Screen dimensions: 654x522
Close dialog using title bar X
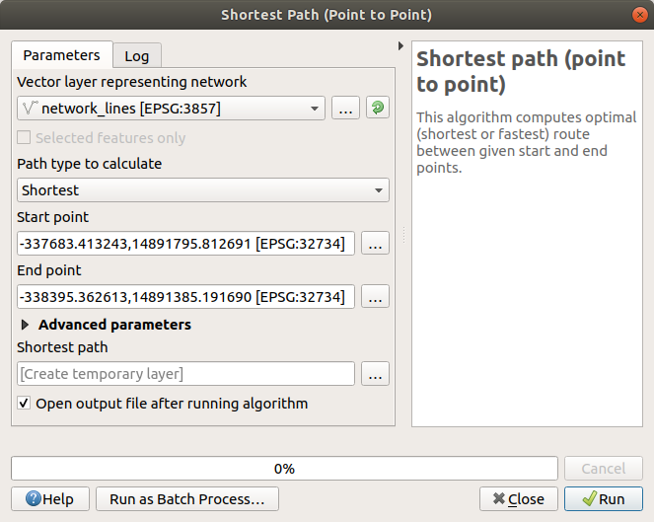[637, 15]
